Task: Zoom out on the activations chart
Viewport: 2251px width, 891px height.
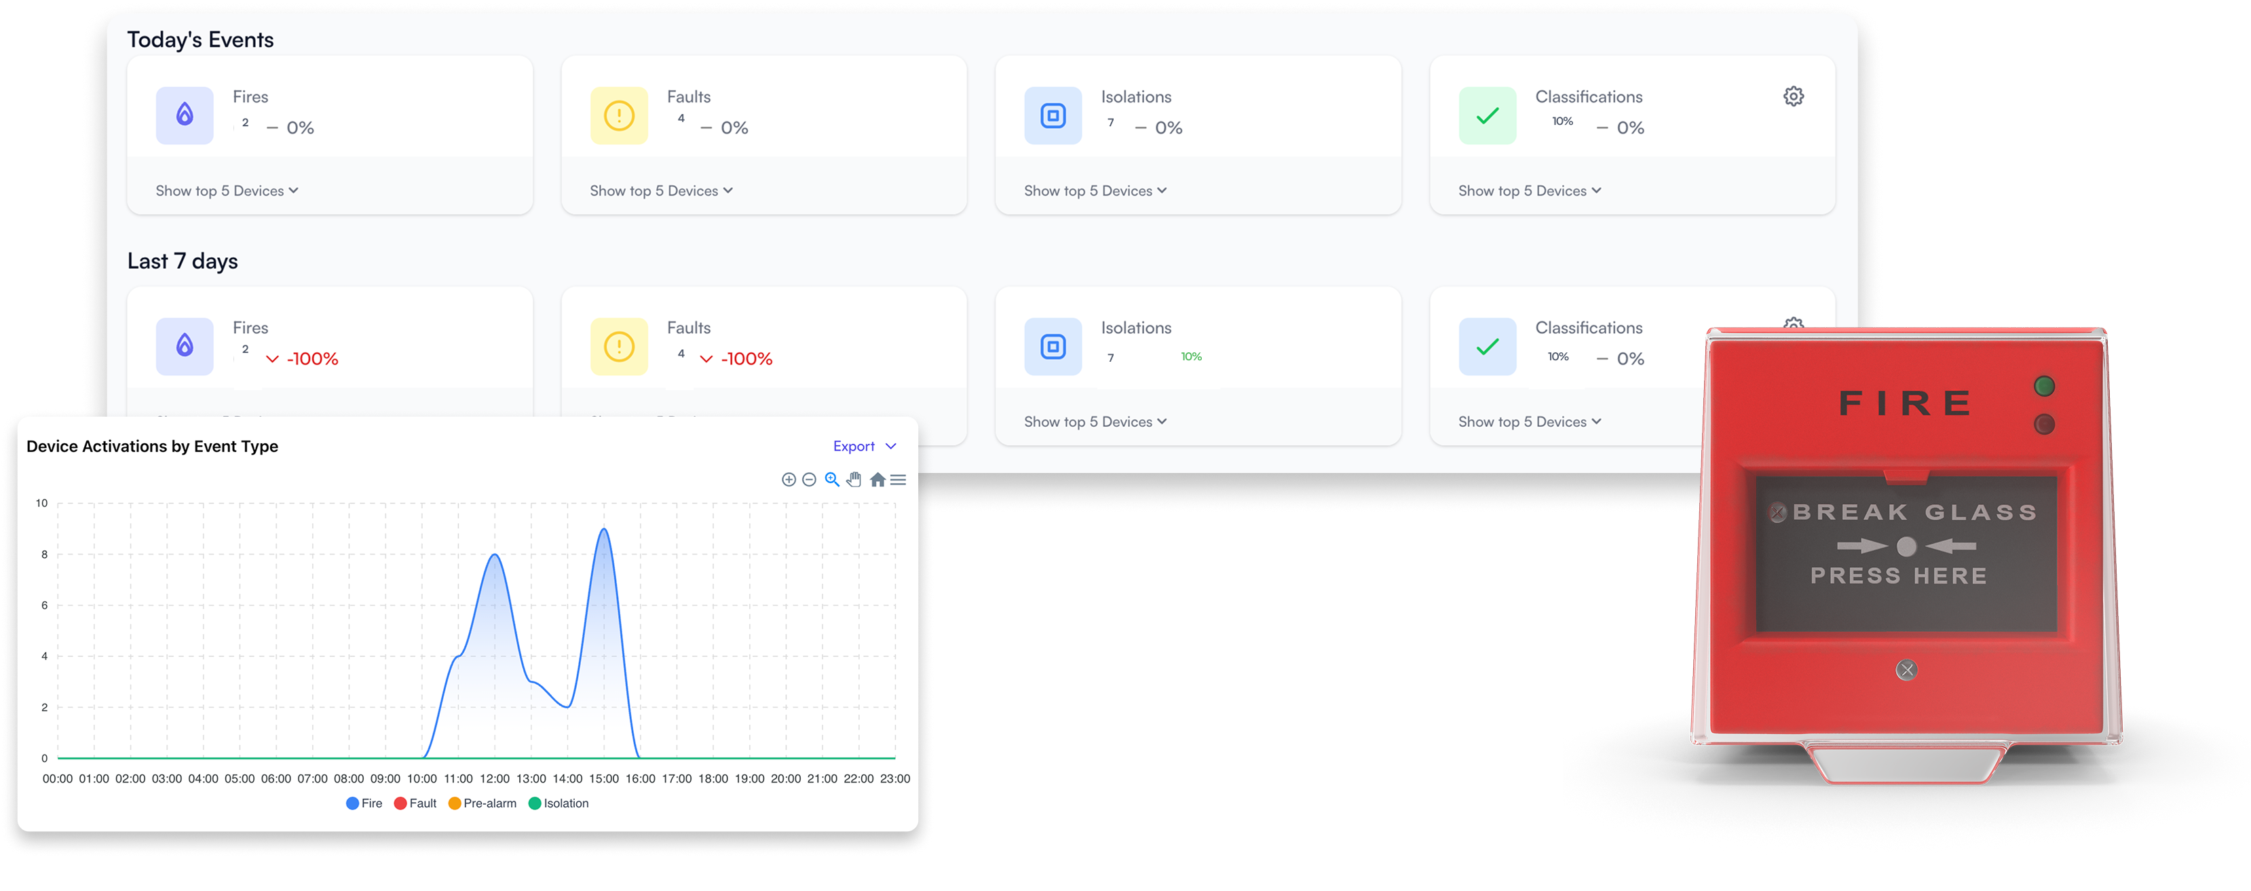Action: tap(809, 480)
